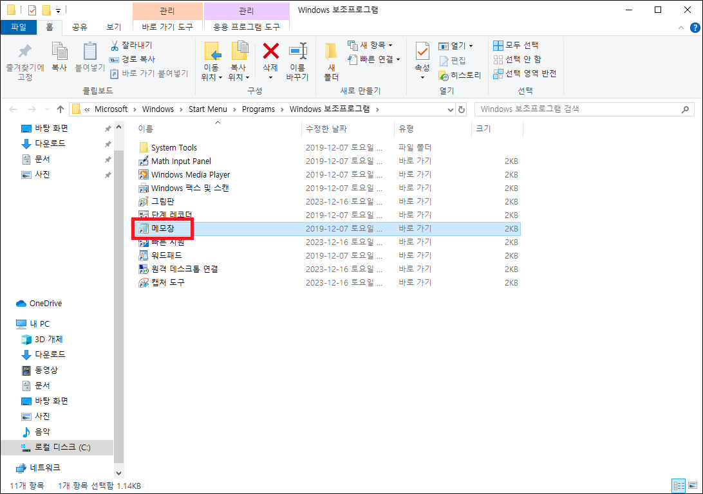Viewport: 703px width, 494px height.
Task: Click the Pin to Quick access icon
Action: tap(25, 51)
